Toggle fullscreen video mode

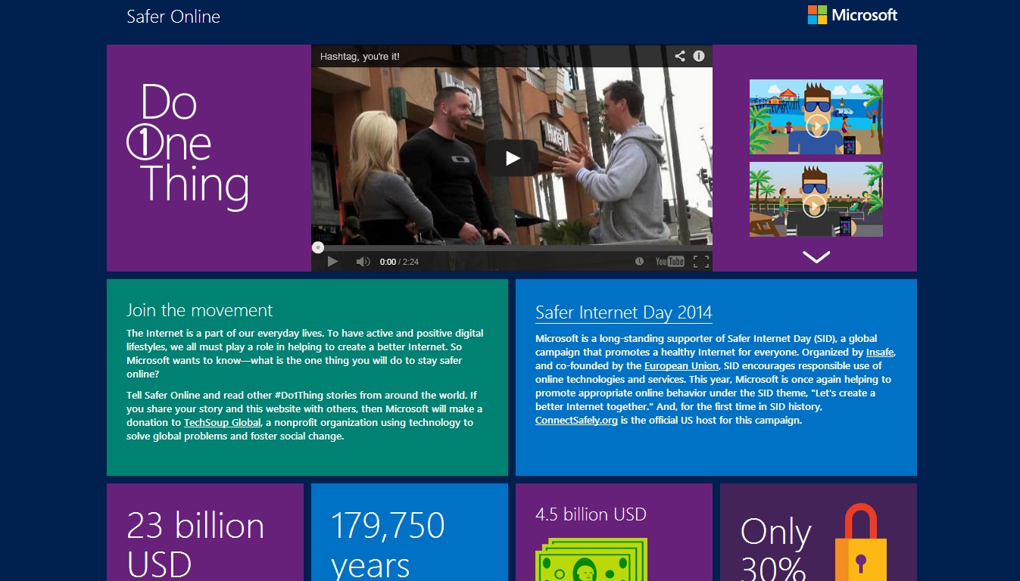[701, 262]
